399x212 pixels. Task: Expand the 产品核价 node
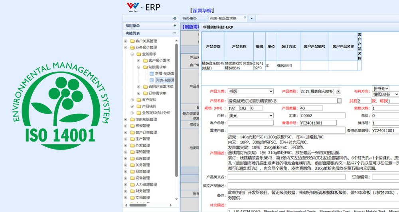[x=132, y=106]
